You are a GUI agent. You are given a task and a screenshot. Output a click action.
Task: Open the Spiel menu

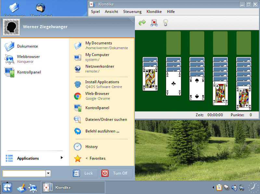(x=95, y=12)
